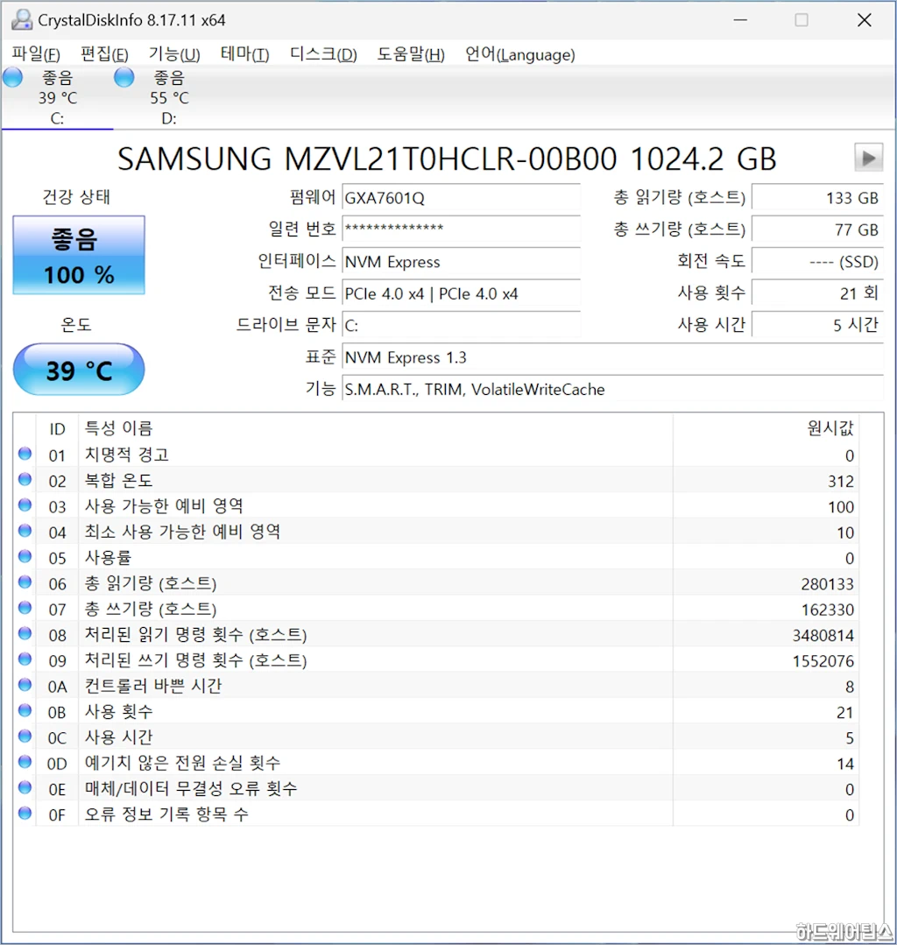
Task: Click raw value 14 for unsafe shutdowns
Action: point(845,765)
